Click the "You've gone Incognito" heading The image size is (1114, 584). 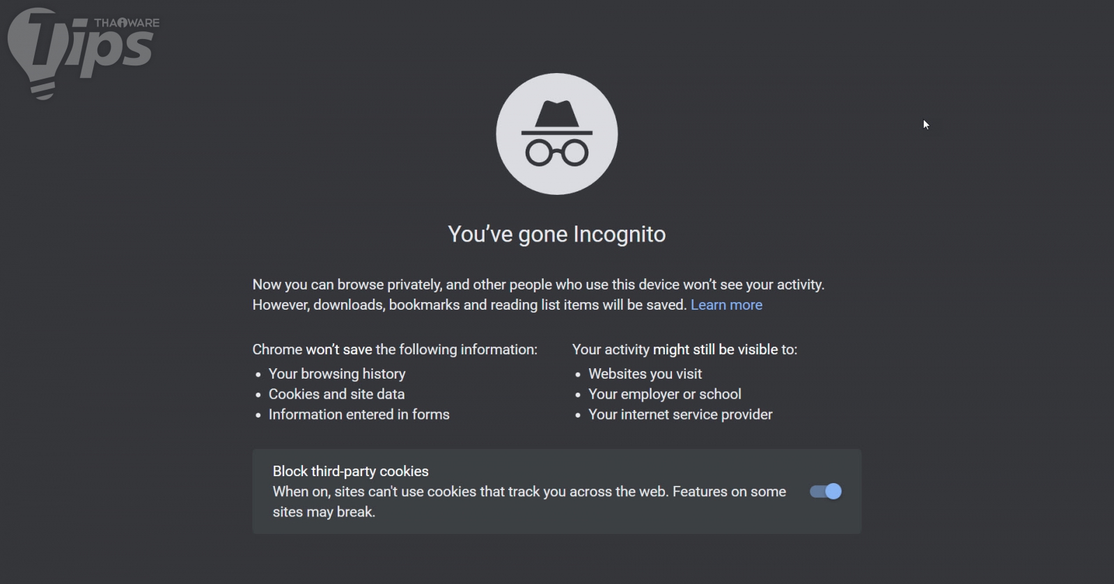pyautogui.click(x=556, y=234)
